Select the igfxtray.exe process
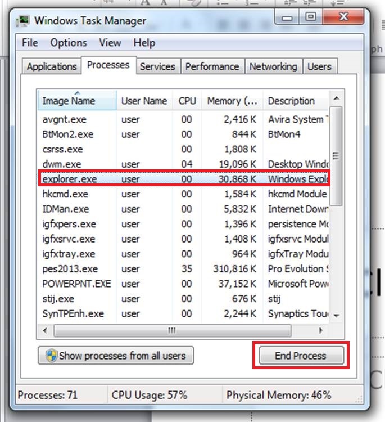 [x=183, y=254]
